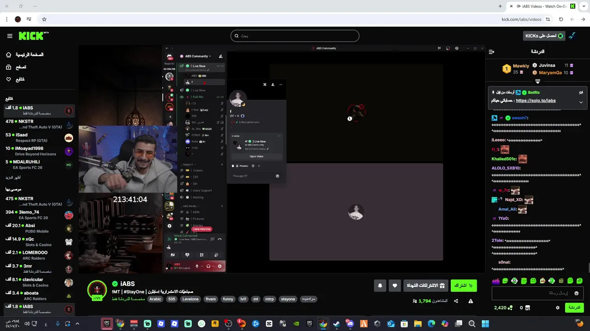Open recommended channel LOMEROOO

[x=39, y=255]
